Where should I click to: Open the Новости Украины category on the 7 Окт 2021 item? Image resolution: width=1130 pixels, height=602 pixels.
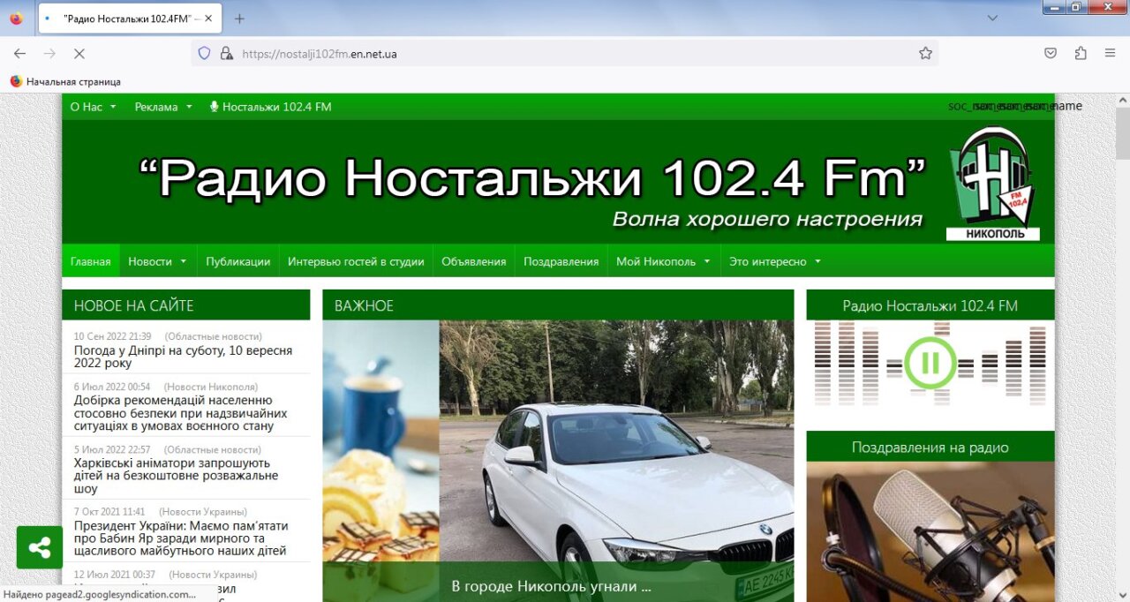pyautogui.click(x=203, y=511)
